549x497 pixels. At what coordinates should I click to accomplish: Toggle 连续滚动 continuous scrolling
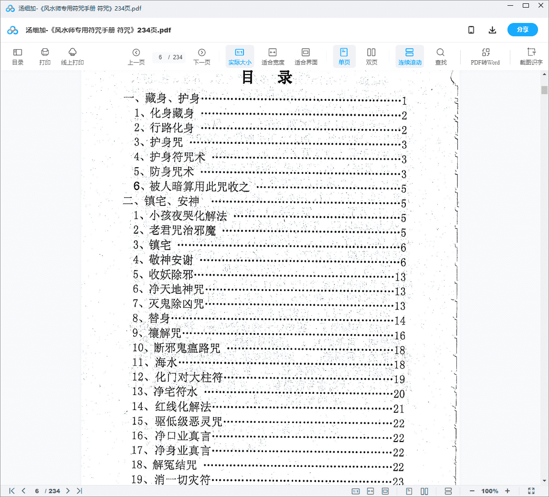(x=410, y=56)
